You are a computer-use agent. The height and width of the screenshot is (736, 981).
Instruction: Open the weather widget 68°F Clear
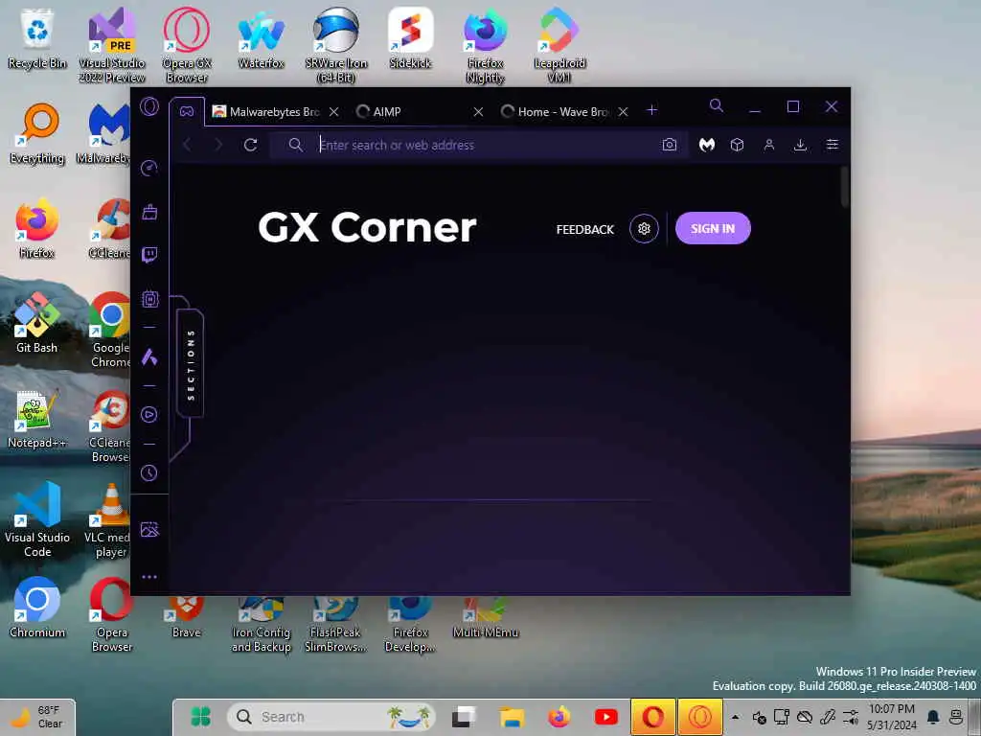click(x=38, y=717)
